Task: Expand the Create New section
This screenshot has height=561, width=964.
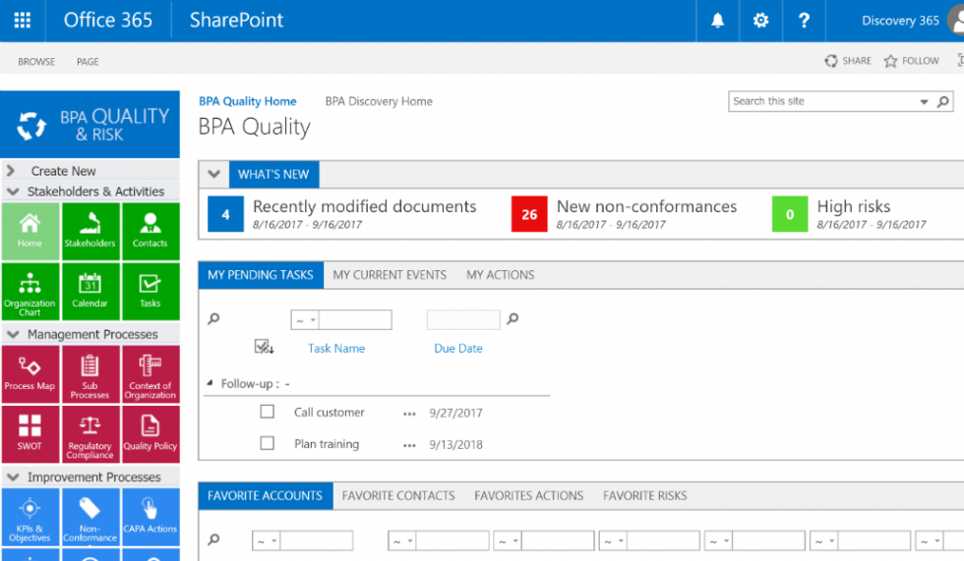Action: coord(12,171)
